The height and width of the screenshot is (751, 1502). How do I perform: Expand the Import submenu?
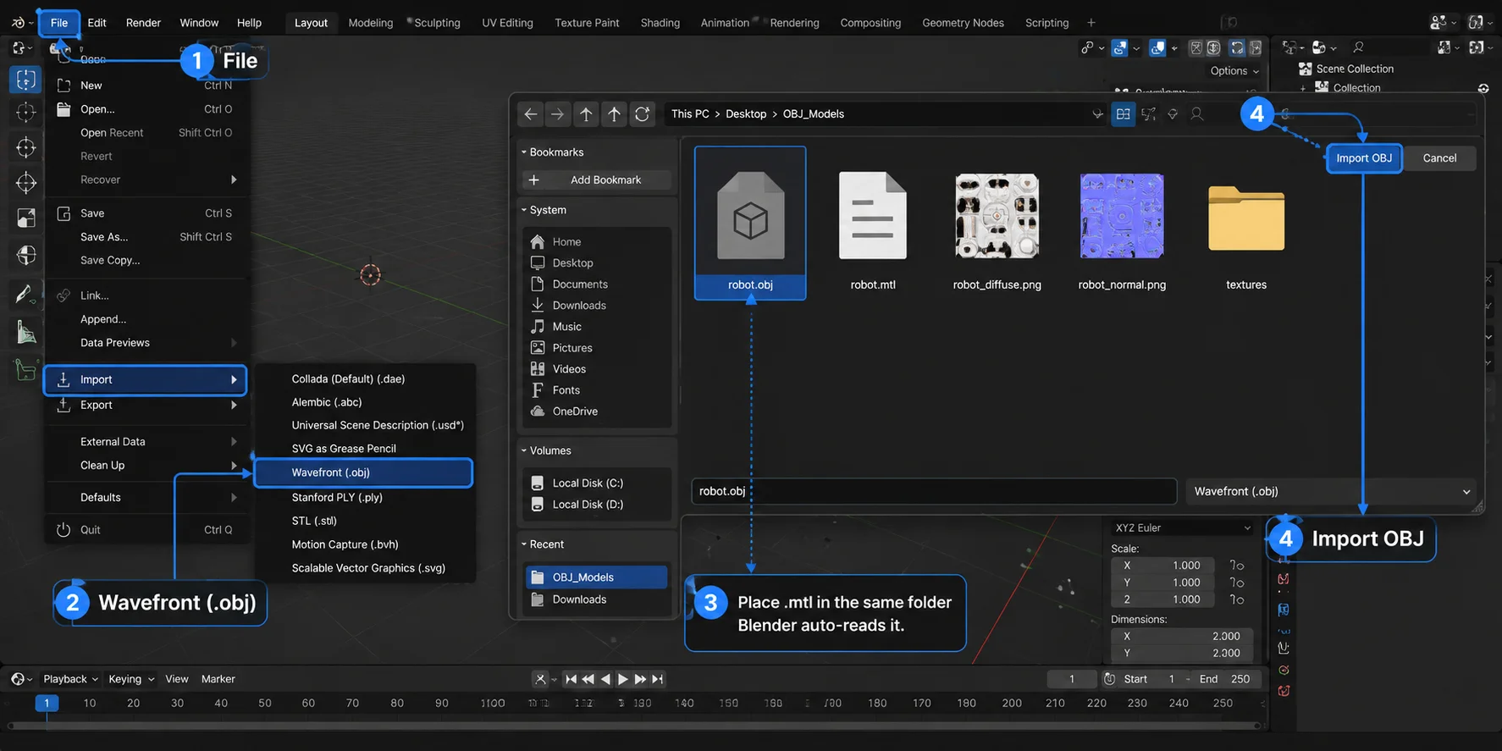(145, 380)
